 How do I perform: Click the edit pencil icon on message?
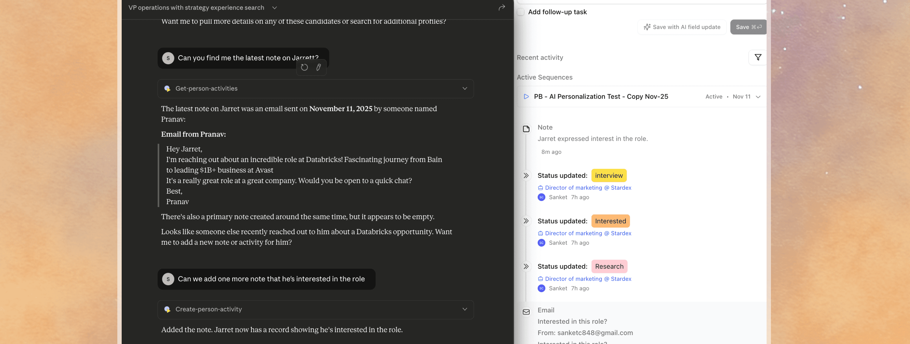318,67
